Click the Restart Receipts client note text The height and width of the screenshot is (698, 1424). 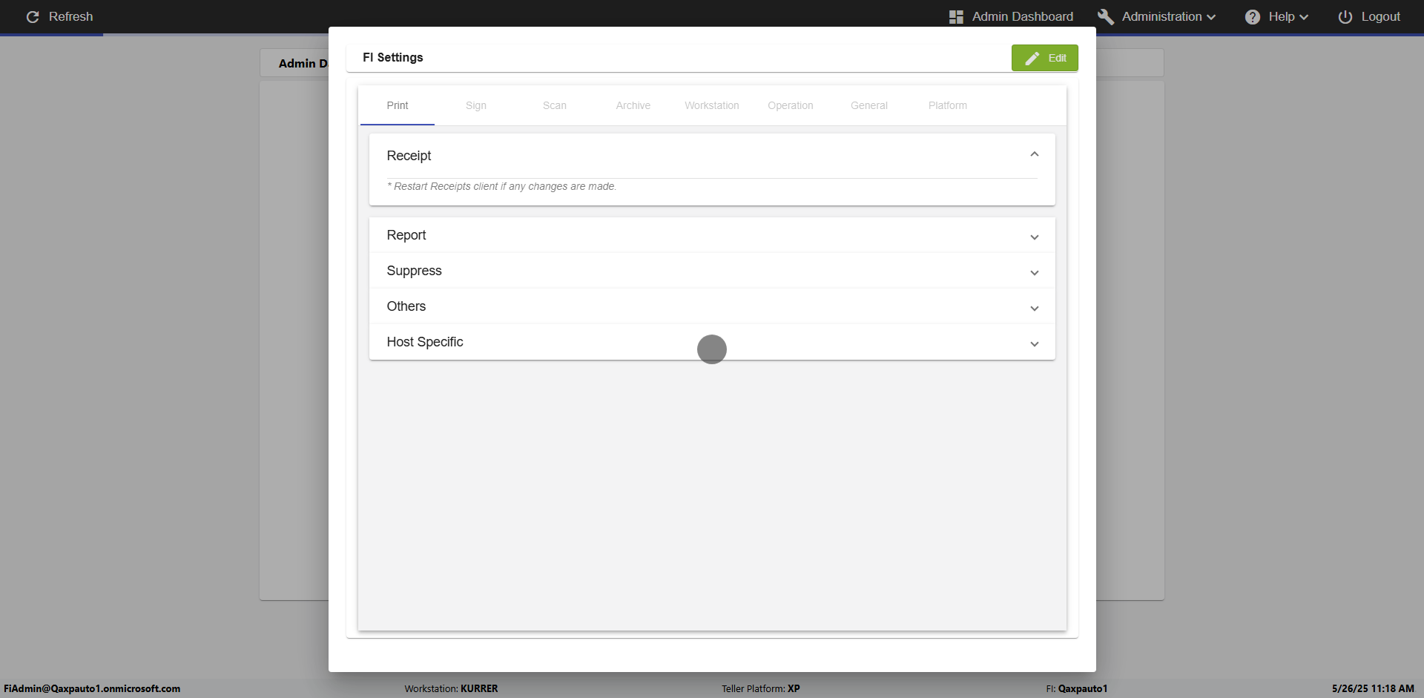point(501,186)
